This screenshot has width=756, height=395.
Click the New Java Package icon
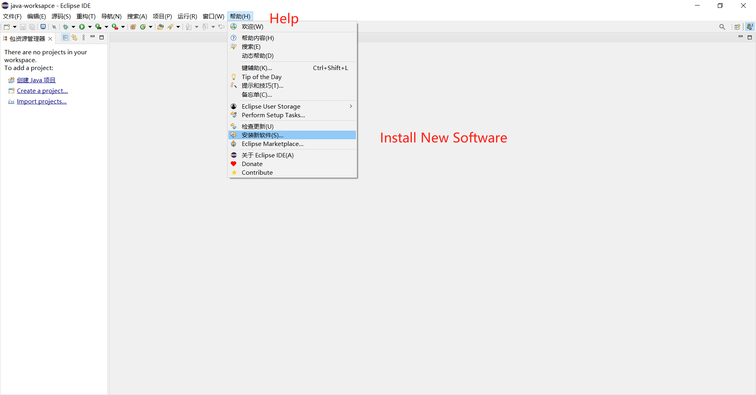(x=133, y=27)
